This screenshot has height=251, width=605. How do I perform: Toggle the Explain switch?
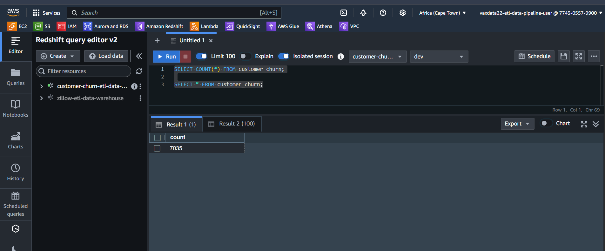[x=245, y=56]
